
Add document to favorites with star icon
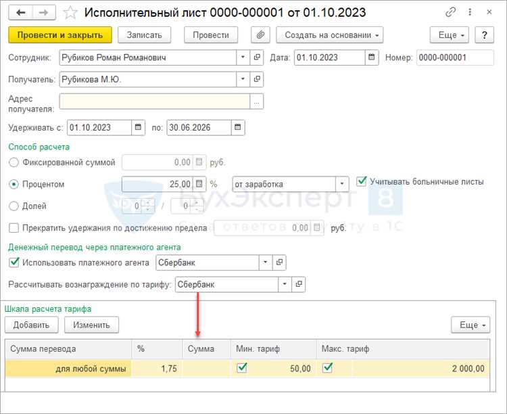click(x=70, y=12)
